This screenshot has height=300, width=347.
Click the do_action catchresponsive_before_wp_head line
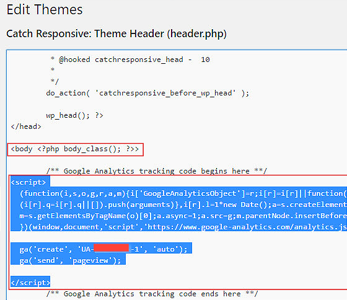pos(147,93)
